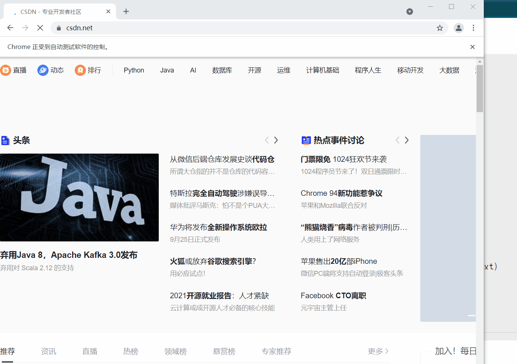Click the browser back arrow
Screen dimensions: 517x364
tap(10, 28)
